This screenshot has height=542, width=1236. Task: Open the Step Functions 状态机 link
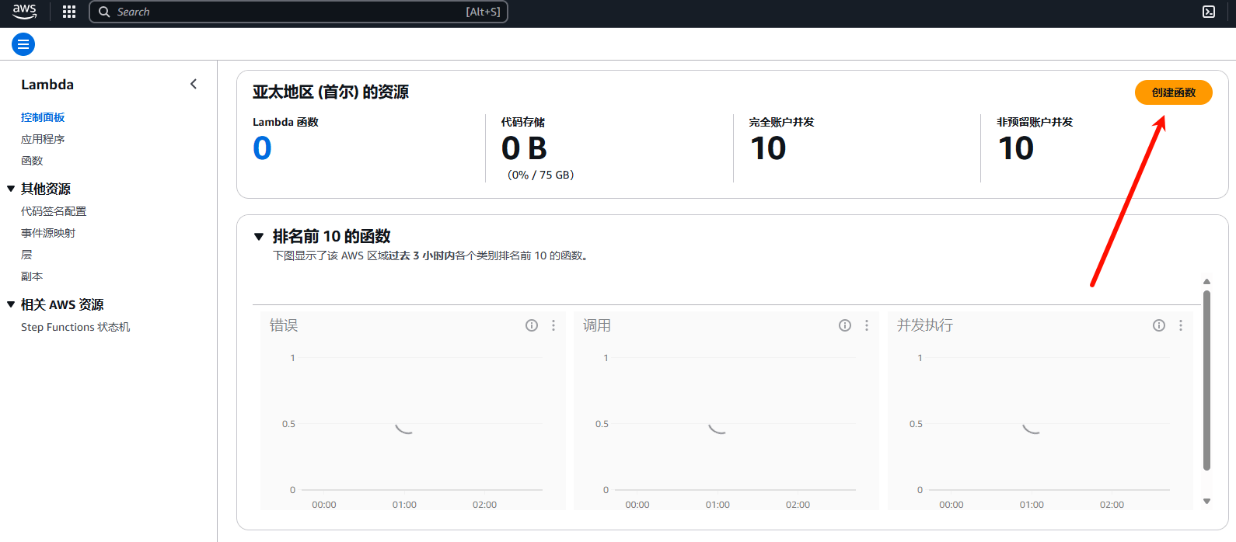click(75, 327)
